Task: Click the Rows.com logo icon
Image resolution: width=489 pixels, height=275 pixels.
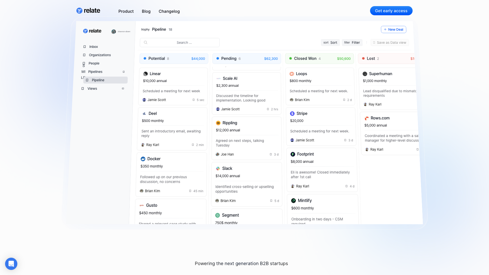Action: 367,118
